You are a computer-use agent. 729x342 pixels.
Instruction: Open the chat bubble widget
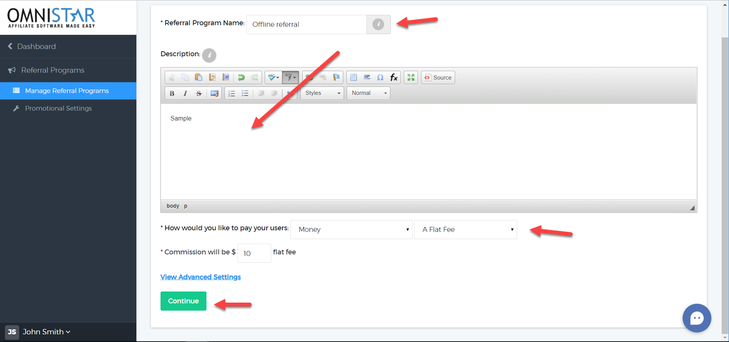[x=697, y=318]
